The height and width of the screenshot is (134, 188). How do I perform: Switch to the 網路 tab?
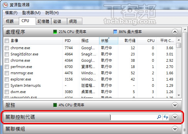(75, 21)
